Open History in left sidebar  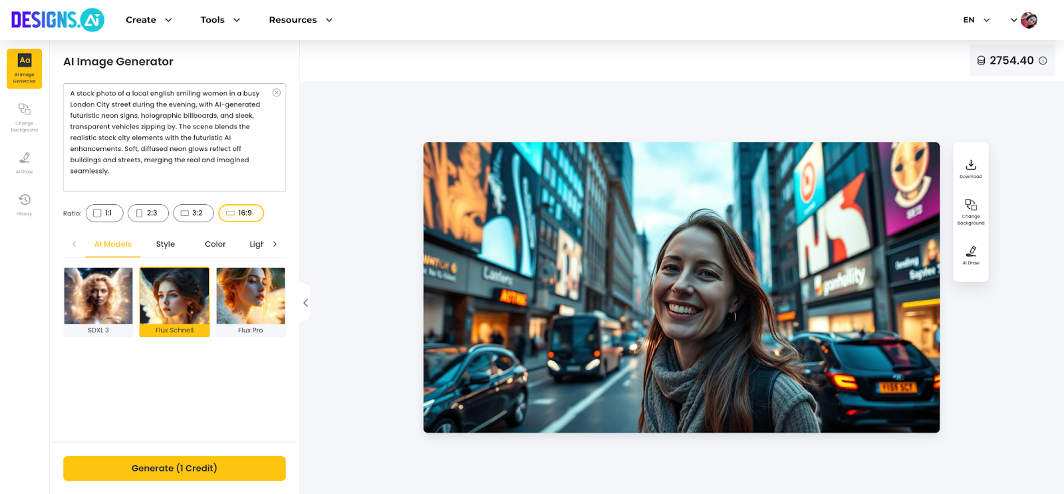pyautogui.click(x=25, y=205)
